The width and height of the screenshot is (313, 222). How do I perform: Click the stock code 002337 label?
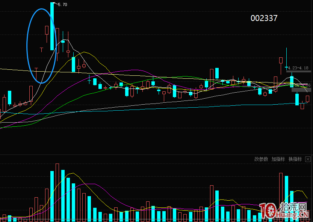pos(264,18)
